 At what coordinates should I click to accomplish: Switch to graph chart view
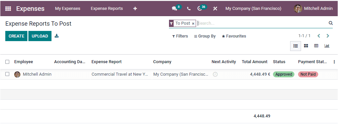tap(327, 46)
